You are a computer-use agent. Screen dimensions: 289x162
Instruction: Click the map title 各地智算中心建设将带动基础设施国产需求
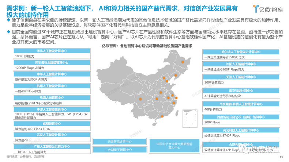(146, 46)
